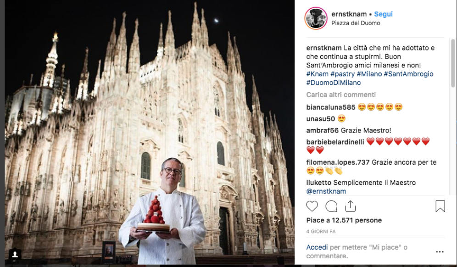Open the #pastry hashtag link
The height and width of the screenshot is (267, 457).
click(342, 74)
